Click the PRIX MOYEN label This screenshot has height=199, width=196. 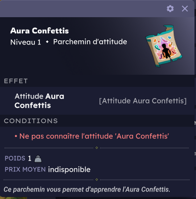coord(25,169)
